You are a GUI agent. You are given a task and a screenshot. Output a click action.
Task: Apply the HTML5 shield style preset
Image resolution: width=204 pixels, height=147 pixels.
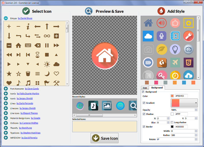(189, 62)
